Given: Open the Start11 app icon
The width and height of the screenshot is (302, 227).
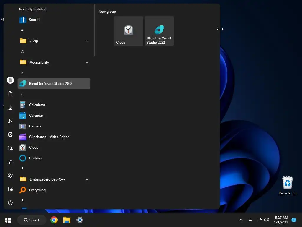Looking at the screenshot, I should pyautogui.click(x=23, y=20).
